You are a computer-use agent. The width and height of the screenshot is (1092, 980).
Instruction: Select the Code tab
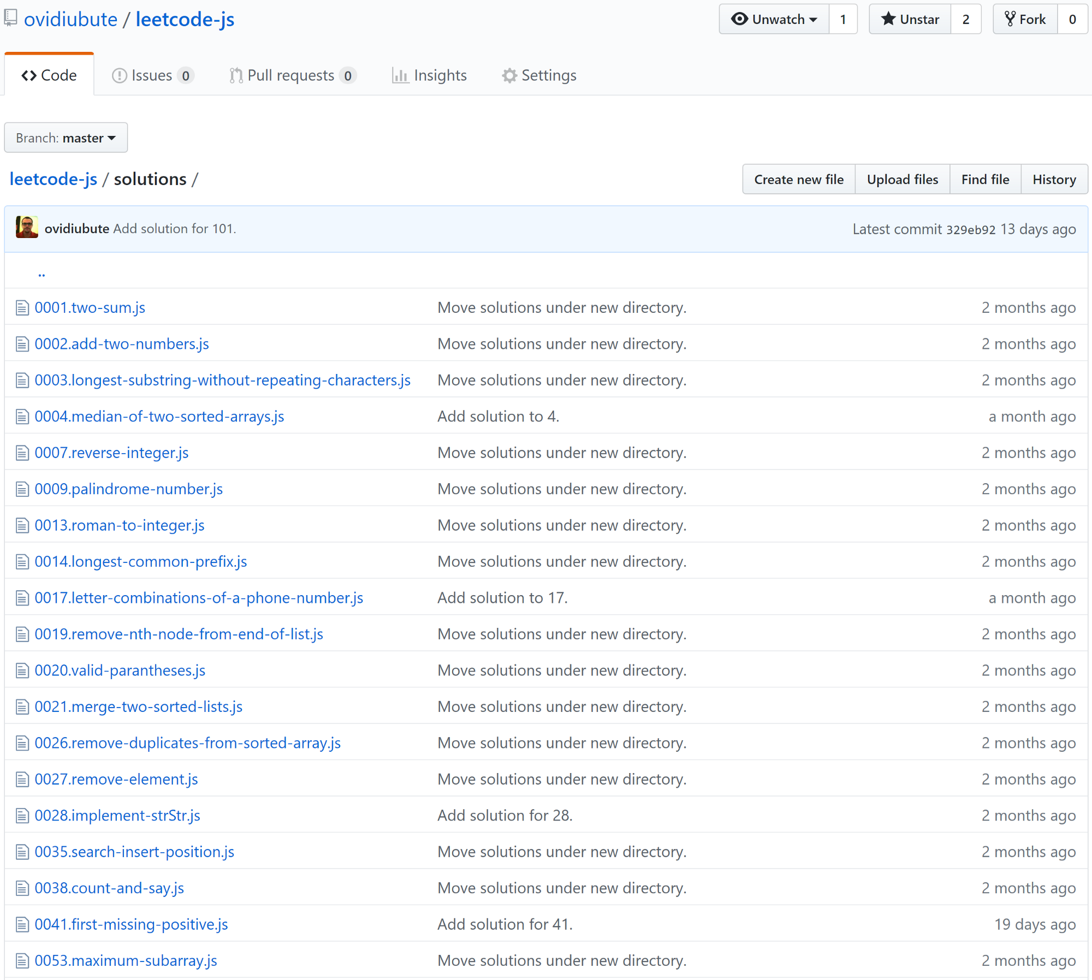coord(49,75)
